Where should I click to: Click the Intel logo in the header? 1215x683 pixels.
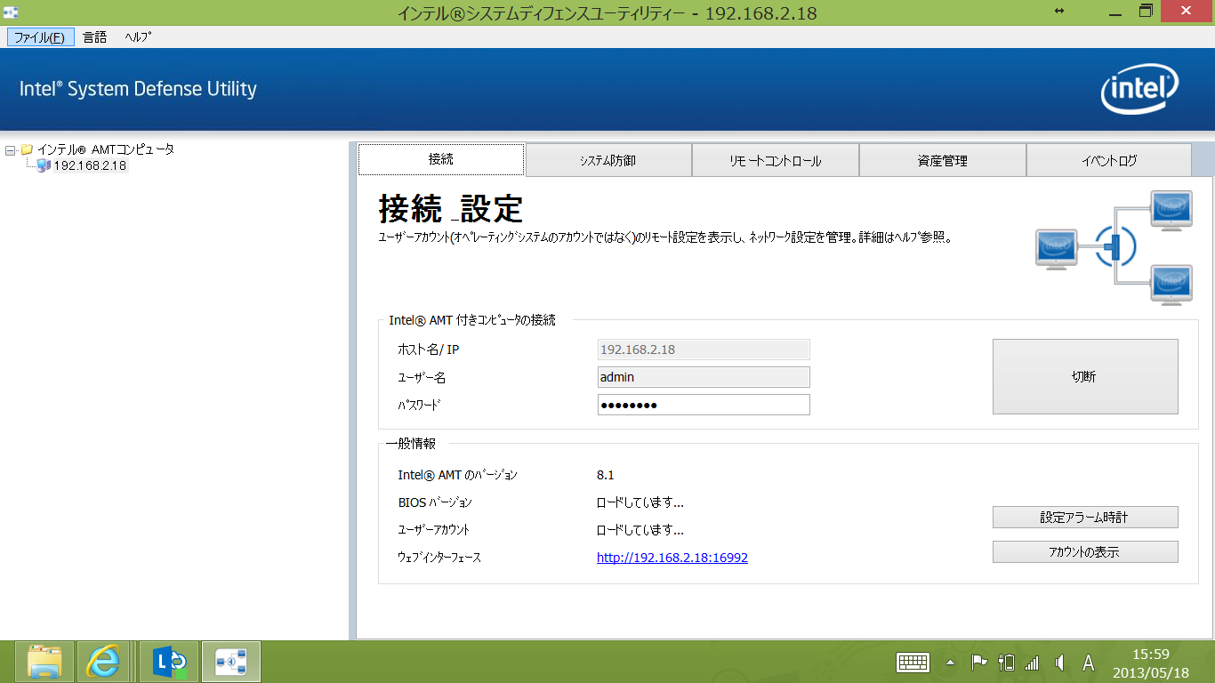point(1139,89)
